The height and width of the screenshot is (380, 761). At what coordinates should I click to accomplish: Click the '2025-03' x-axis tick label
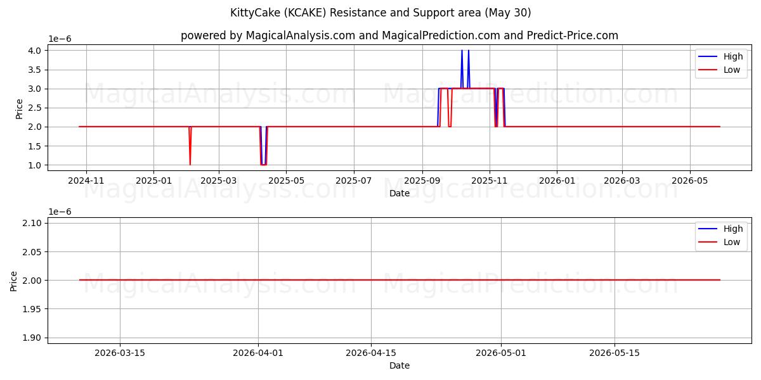219,180
